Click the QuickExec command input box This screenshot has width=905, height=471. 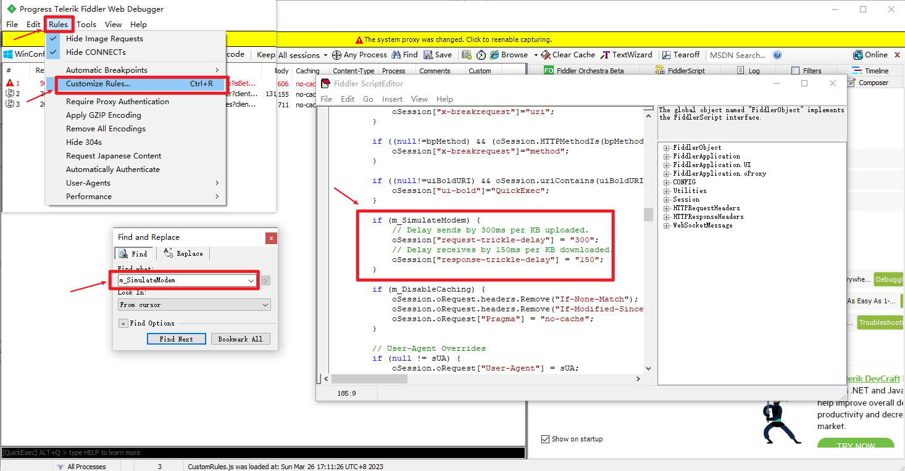(263, 453)
